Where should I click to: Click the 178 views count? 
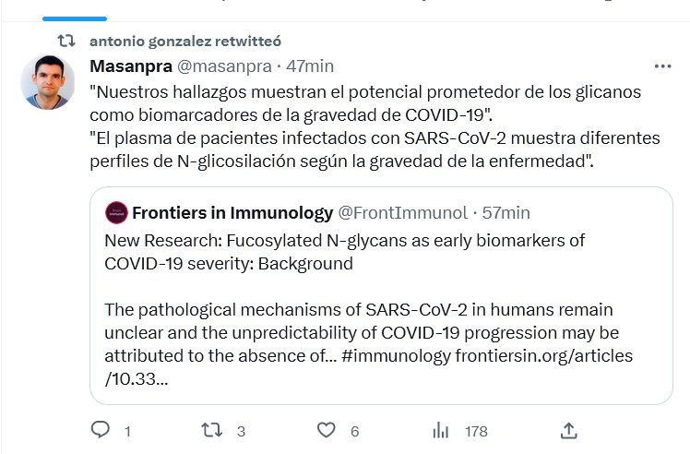476,431
